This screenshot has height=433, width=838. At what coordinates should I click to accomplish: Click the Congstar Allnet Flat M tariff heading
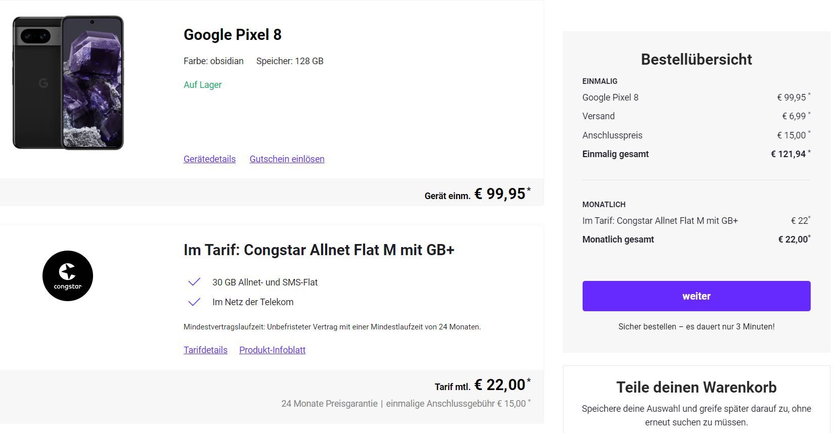(x=319, y=250)
